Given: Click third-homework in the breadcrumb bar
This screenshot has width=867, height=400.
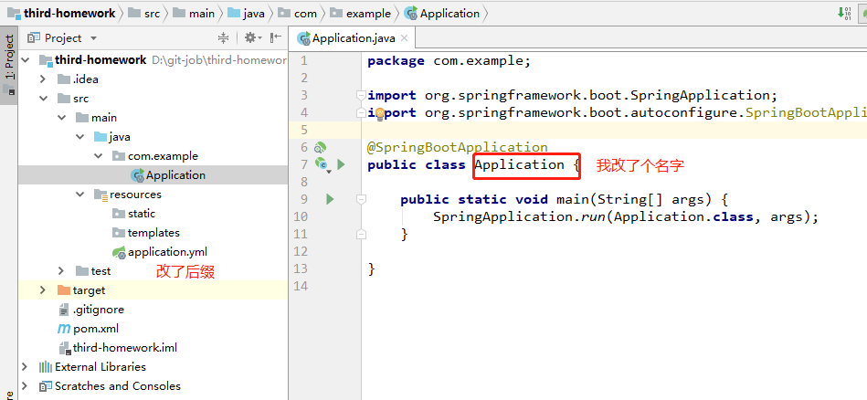Looking at the screenshot, I should pyautogui.click(x=69, y=14).
